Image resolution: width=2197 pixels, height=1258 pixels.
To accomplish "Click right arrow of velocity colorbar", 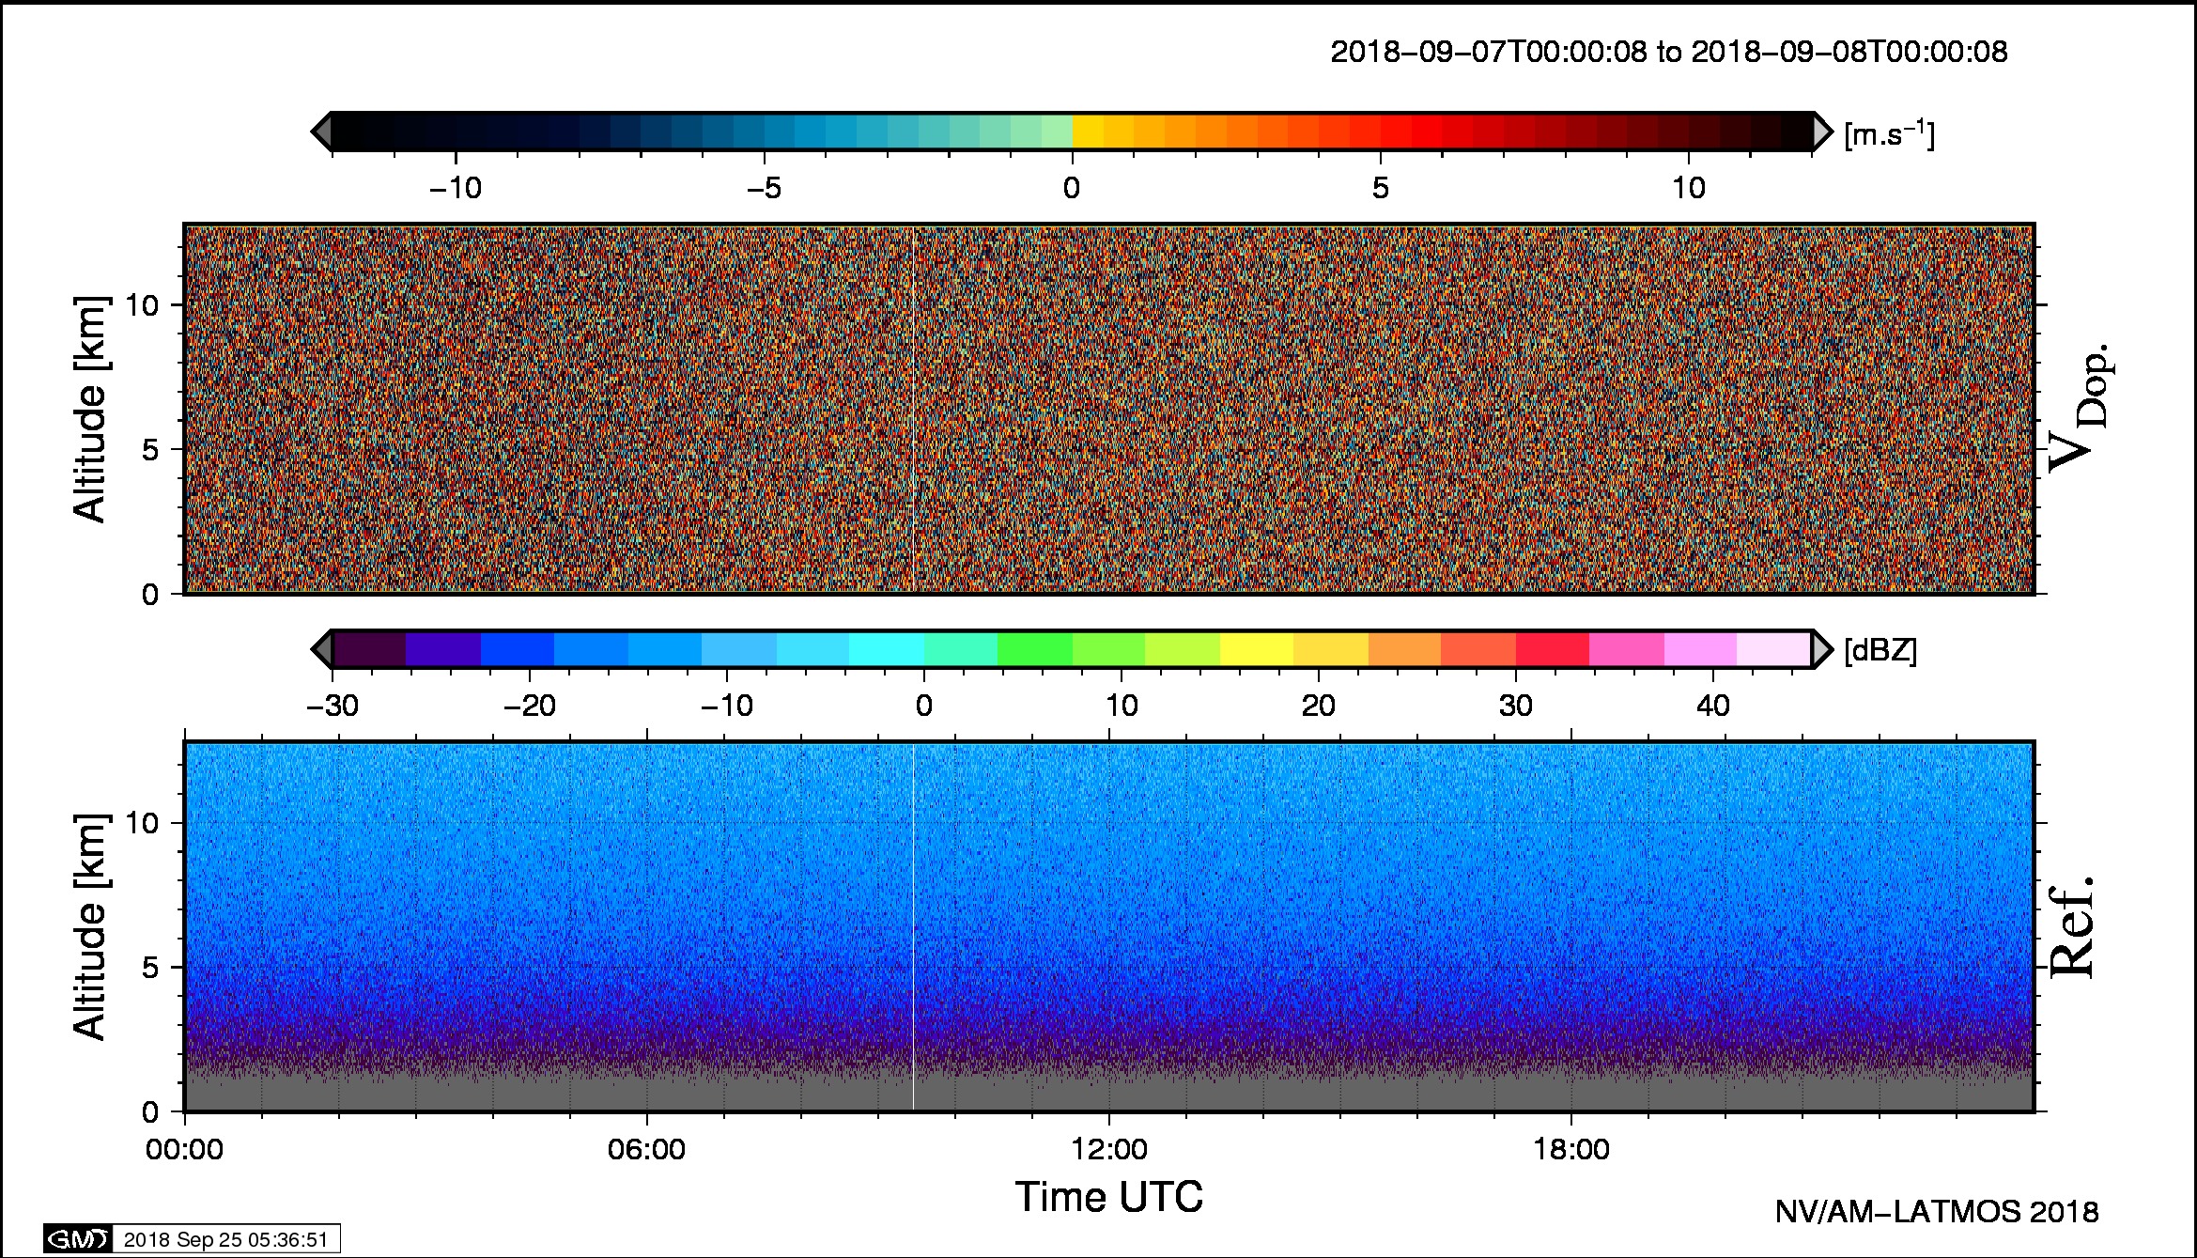I will coord(1822,132).
